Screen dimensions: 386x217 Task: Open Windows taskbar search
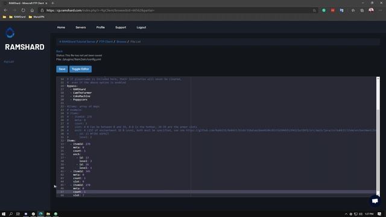click(x=11, y=214)
